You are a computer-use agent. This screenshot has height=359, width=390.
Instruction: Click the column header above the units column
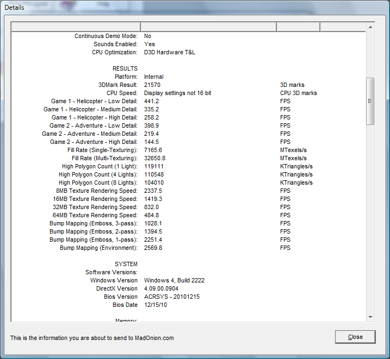[x=298, y=27]
